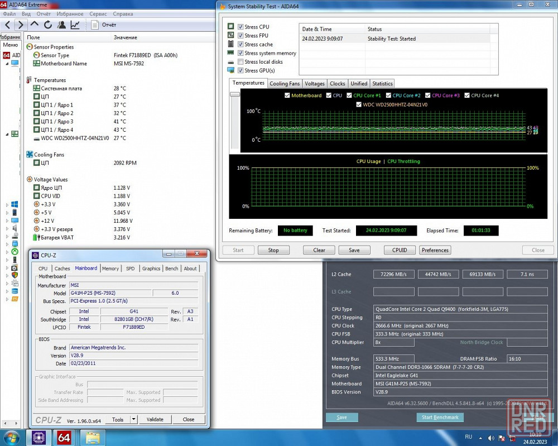Open CPU-Z from the Windows taskbar
The width and height of the screenshot is (558, 446).
coord(39,437)
